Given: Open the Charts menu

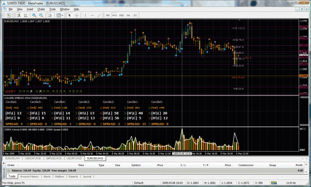Looking at the screenshot, I should tap(41, 9).
